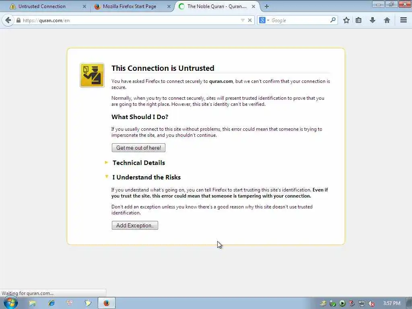
Task: Show bookmarks list icon
Action: (x=358, y=20)
